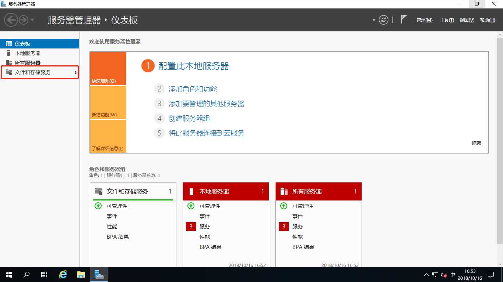
Task: Open dropdown arrow left of refresh icon
Action: [x=374, y=20]
